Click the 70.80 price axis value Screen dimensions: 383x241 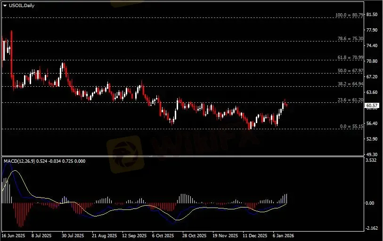[372, 61]
